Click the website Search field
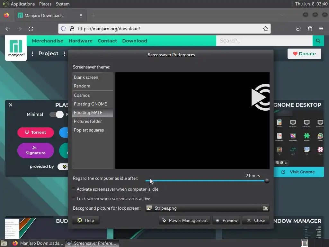This screenshot has height=247, width=329. [x=264, y=41]
